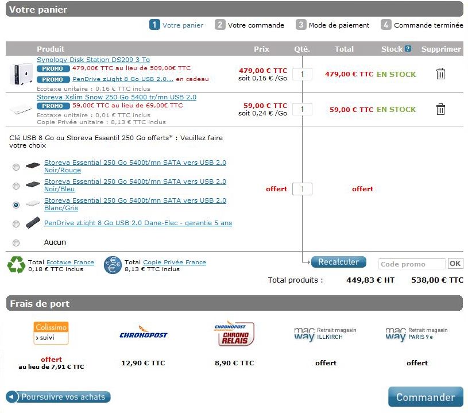Click the Colissimo 'au lieu de 7,91 € TTC' text
The height and width of the screenshot is (413, 468).
click(x=51, y=367)
